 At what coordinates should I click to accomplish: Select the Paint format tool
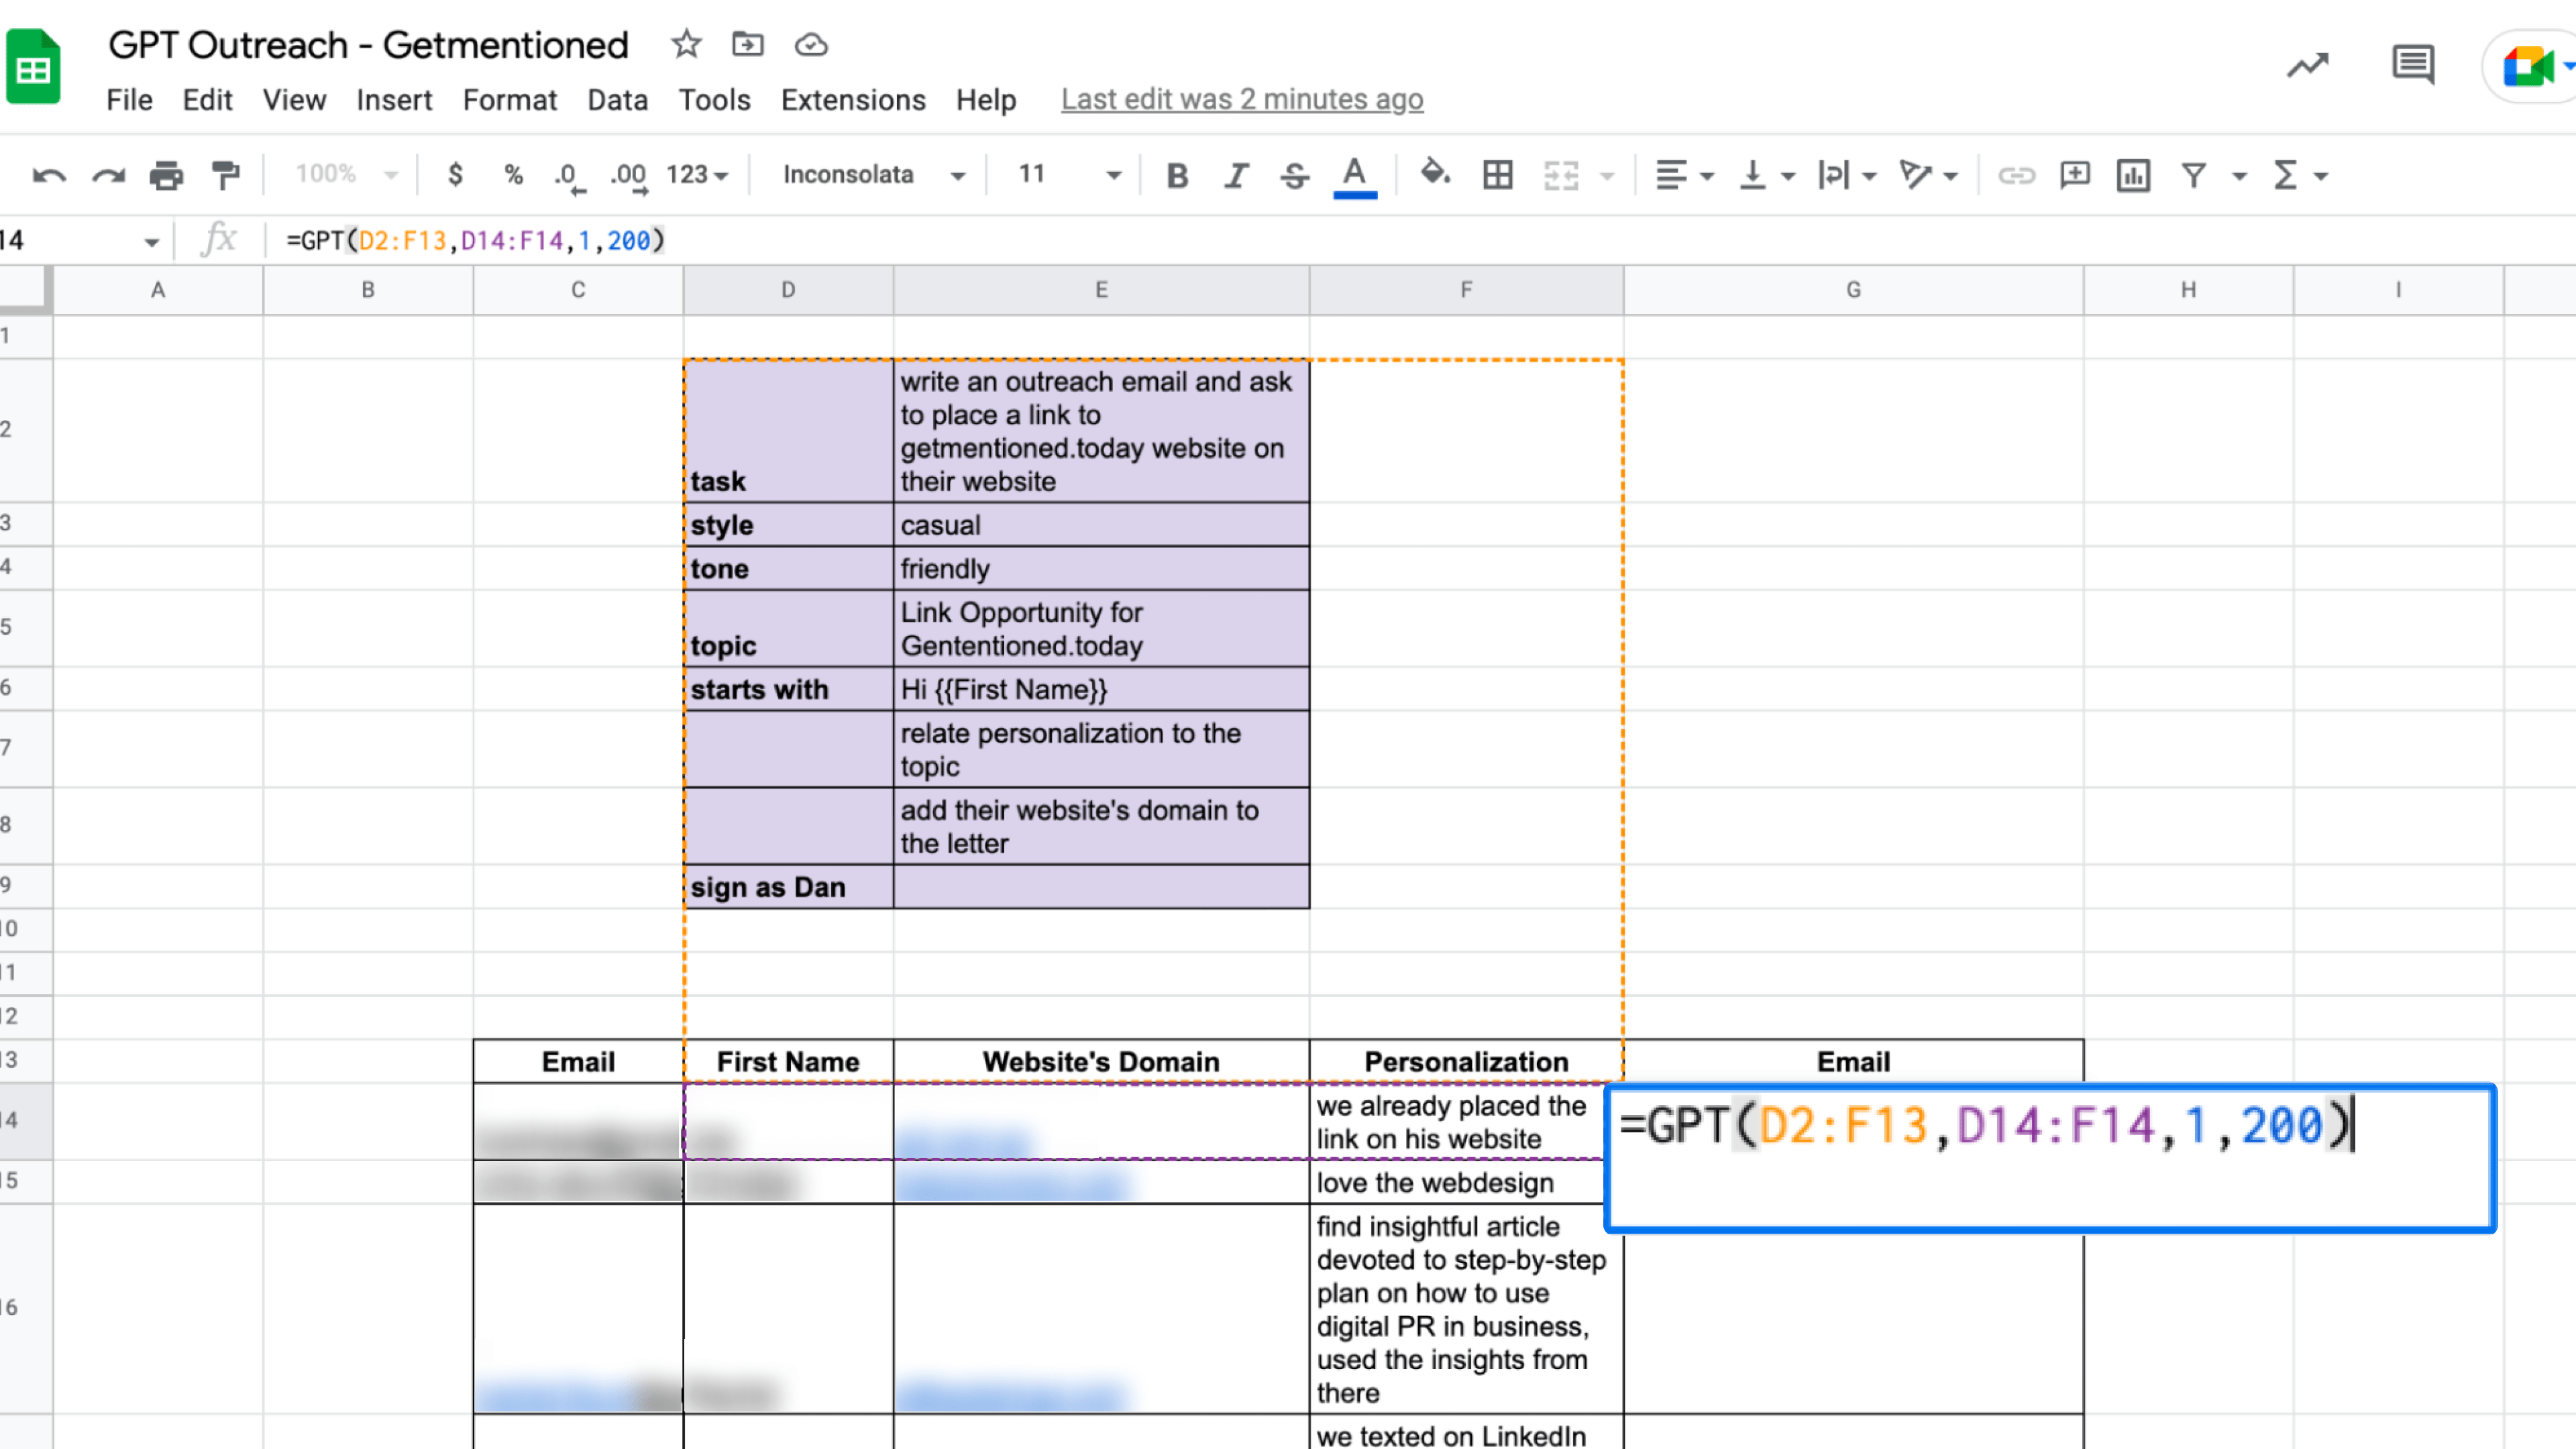pos(226,176)
